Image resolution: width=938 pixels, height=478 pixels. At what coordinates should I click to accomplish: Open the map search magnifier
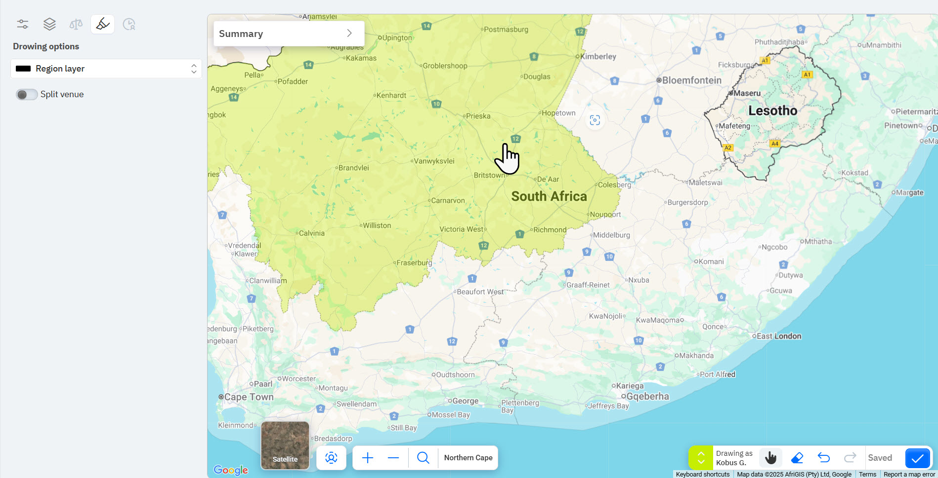click(x=423, y=458)
